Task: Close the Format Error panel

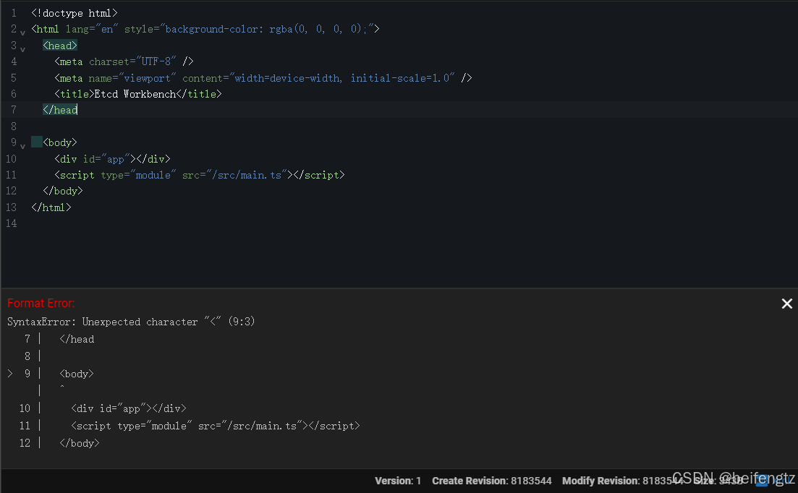Action: [787, 304]
